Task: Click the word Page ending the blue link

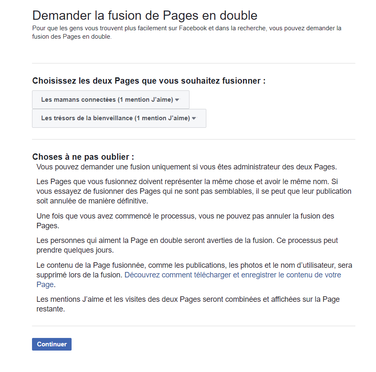Action: [45, 285]
